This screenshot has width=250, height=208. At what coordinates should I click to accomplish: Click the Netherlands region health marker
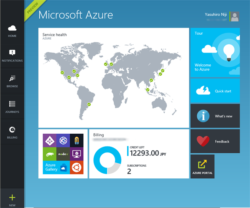pyautogui.click(x=111, y=64)
